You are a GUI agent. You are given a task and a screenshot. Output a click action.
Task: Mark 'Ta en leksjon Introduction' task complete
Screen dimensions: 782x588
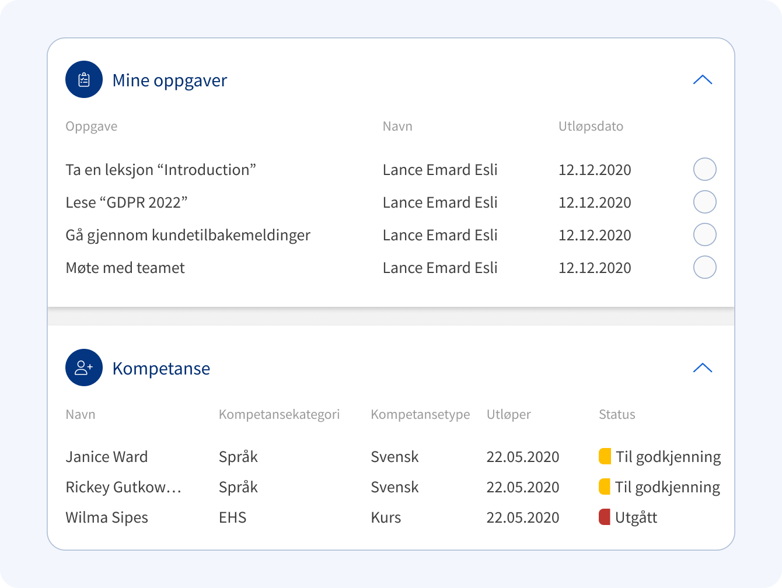click(705, 169)
